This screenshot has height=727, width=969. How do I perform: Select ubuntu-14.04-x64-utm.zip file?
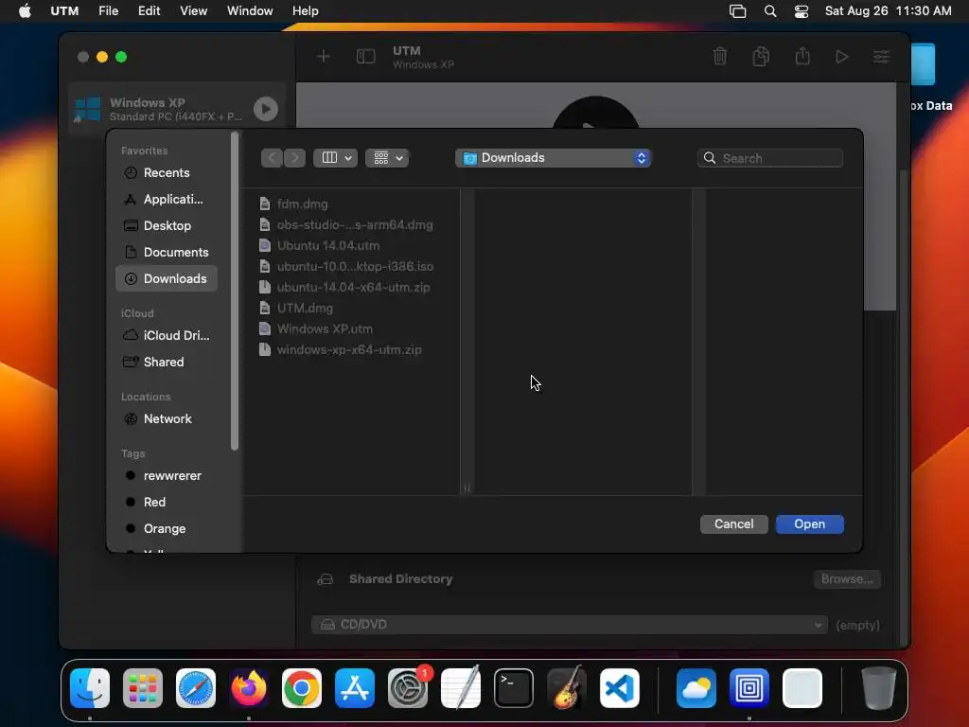coord(356,288)
